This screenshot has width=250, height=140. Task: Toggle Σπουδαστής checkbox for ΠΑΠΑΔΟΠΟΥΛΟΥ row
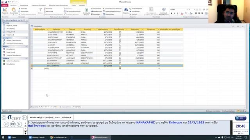coord(120,32)
